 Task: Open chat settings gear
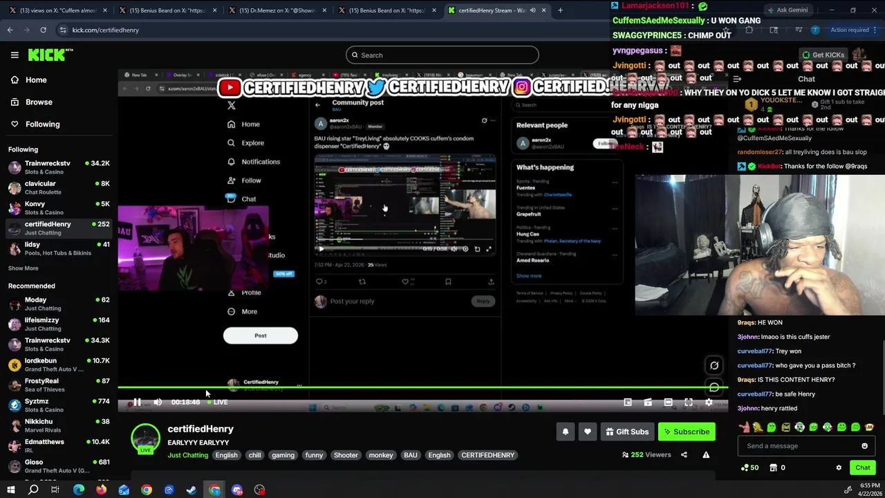[839, 468]
